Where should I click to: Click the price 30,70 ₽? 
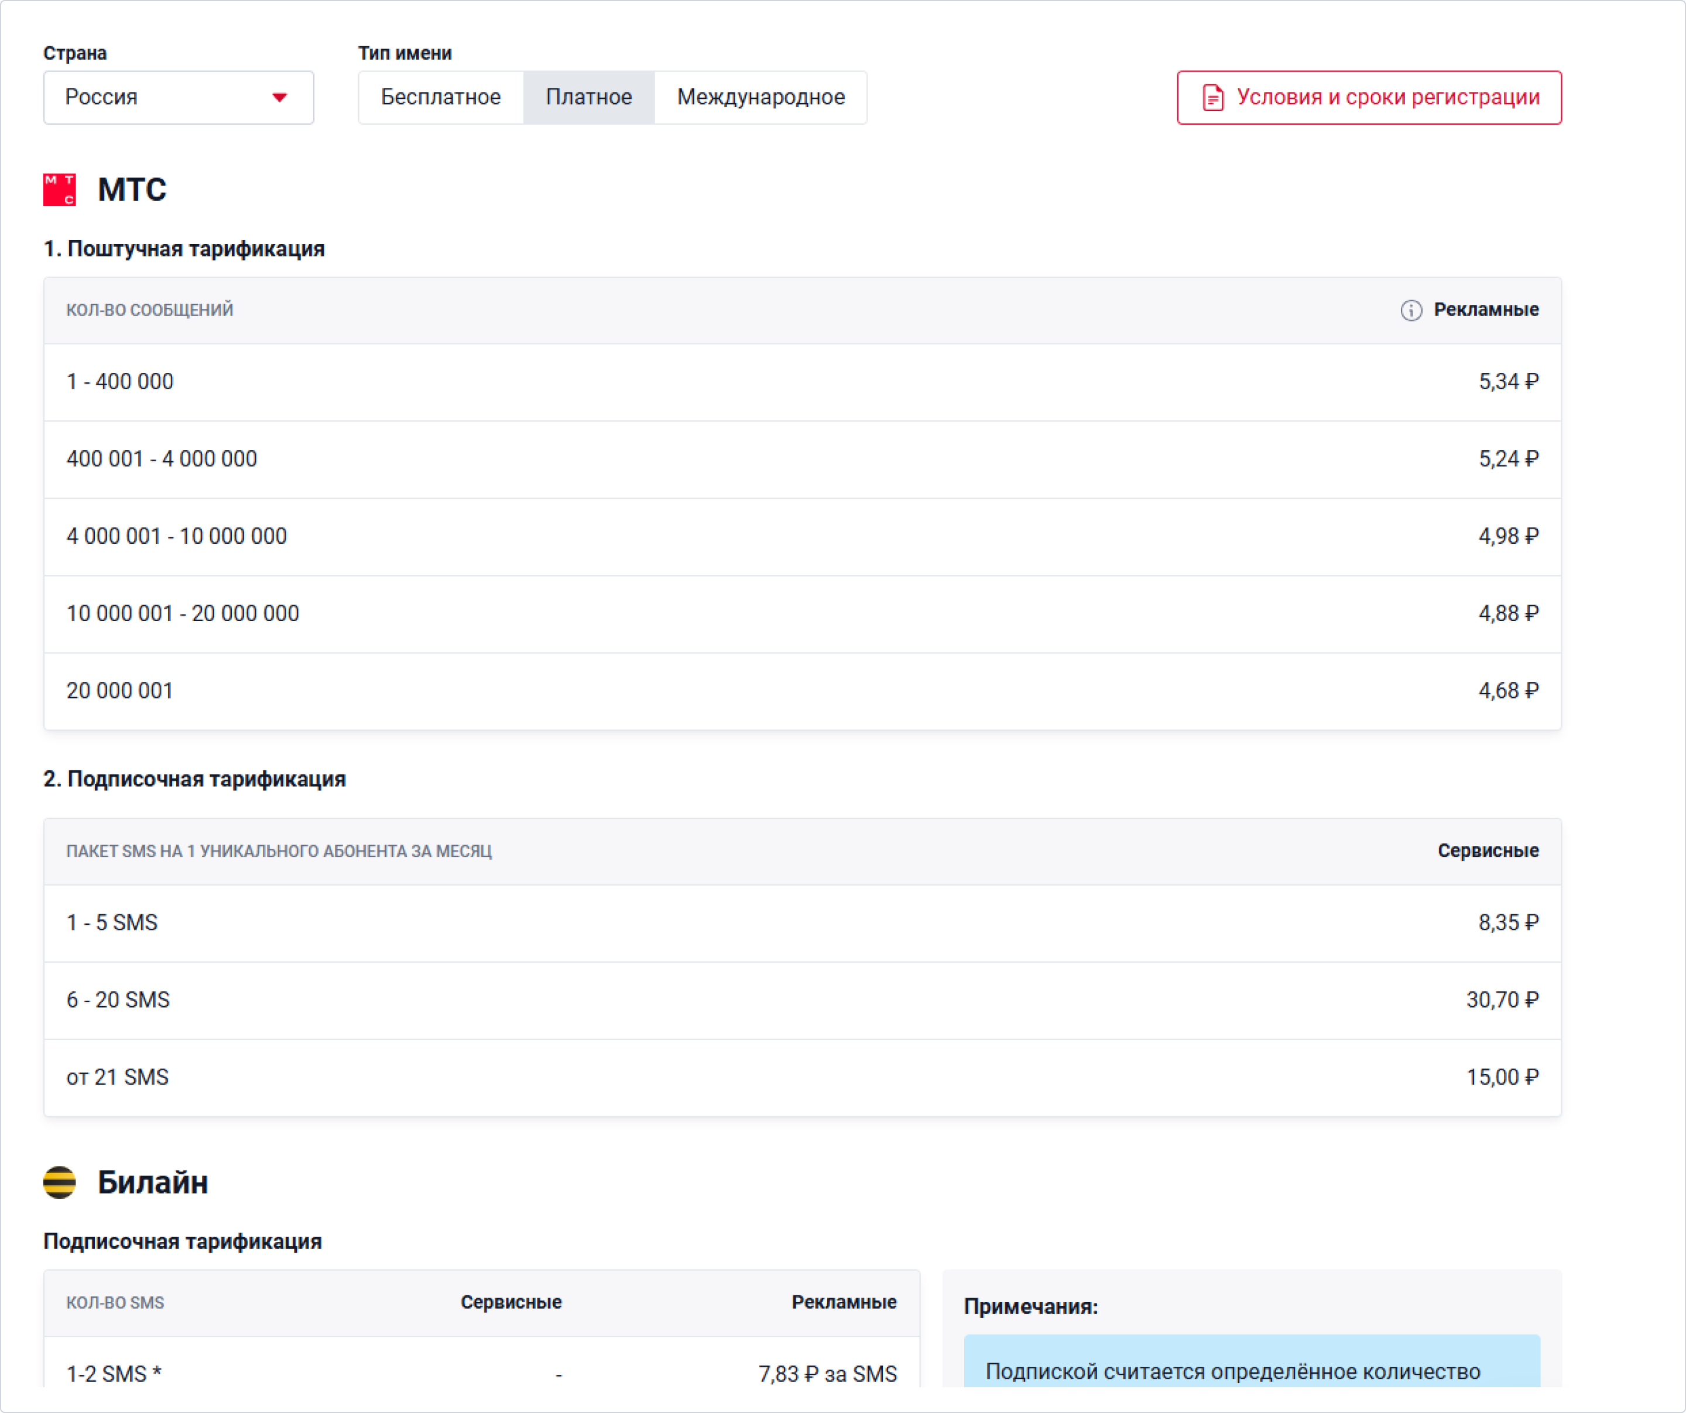tap(1502, 1000)
